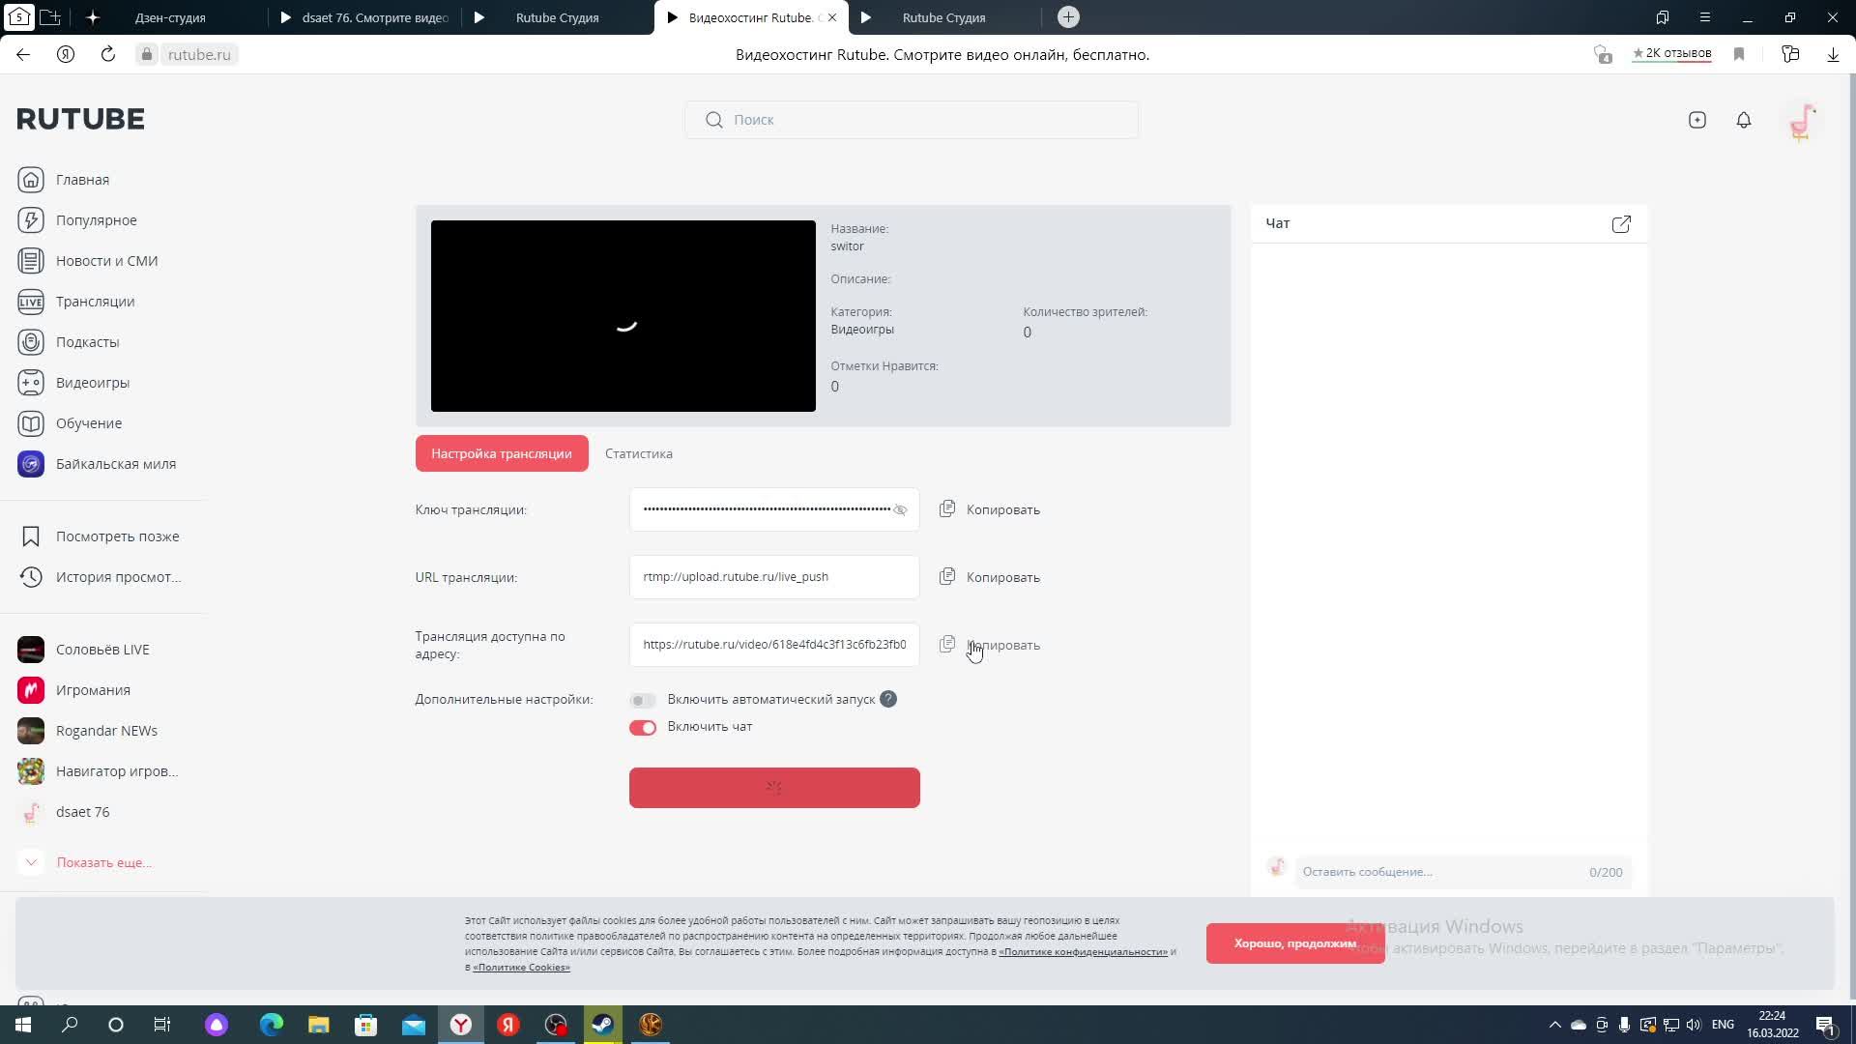Click copy icon for stream key
This screenshot has height=1044, width=1856.
[x=947, y=508]
